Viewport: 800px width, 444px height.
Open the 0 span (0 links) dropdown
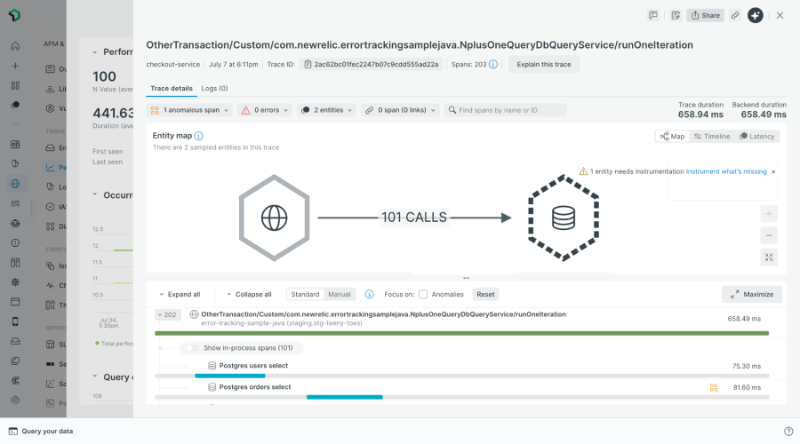point(400,110)
